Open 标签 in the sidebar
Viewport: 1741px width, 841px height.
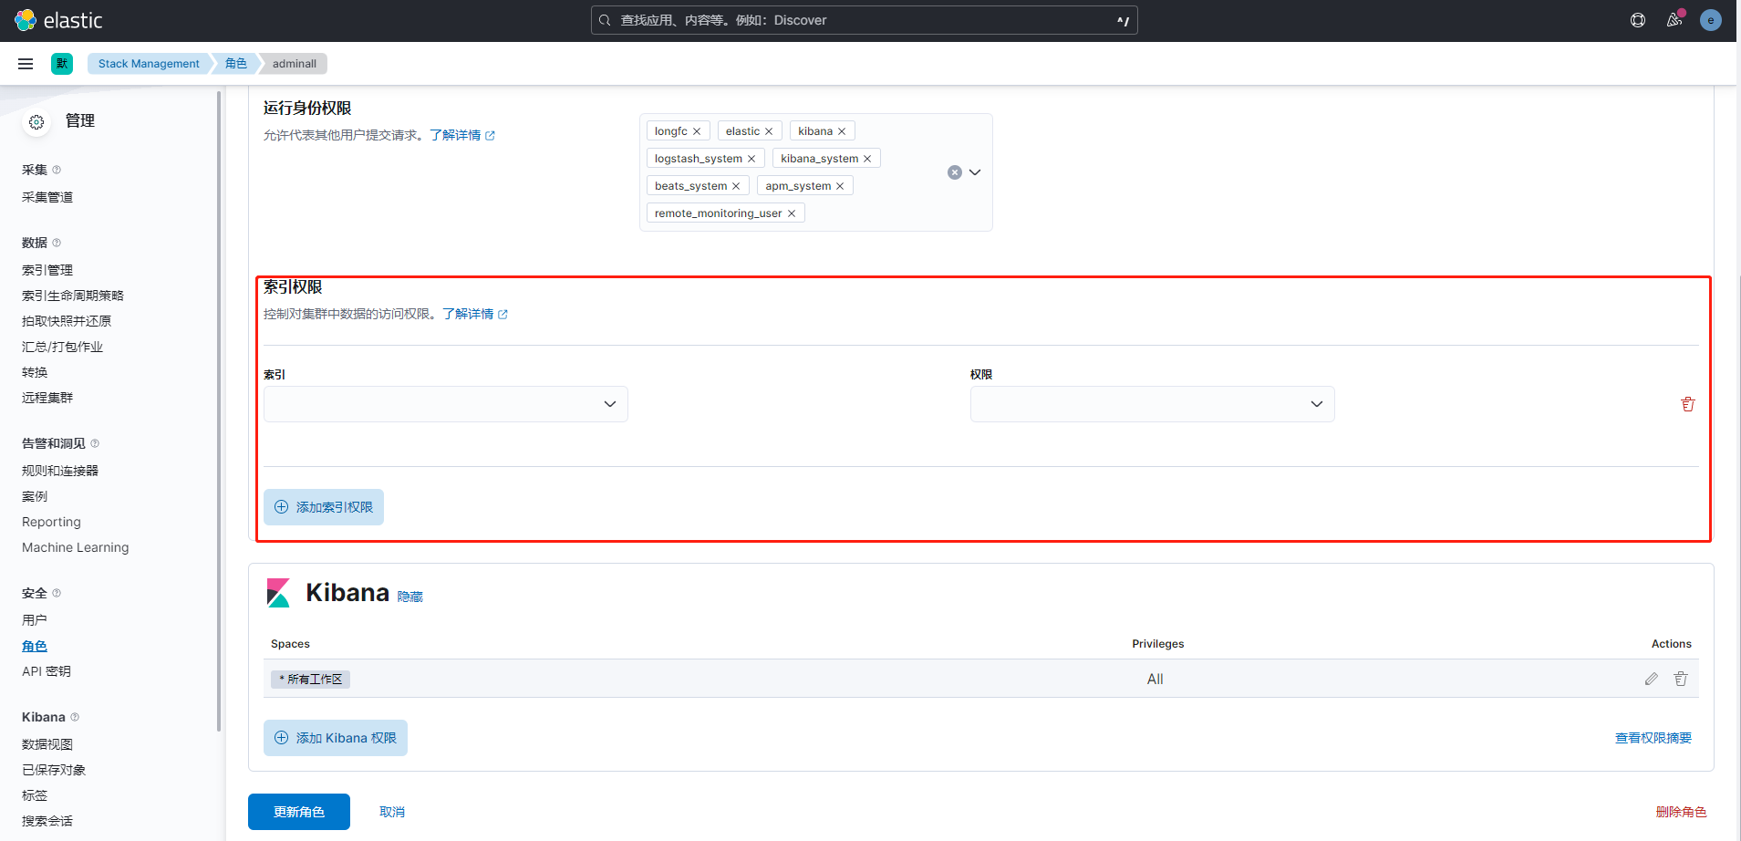(x=35, y=795)
